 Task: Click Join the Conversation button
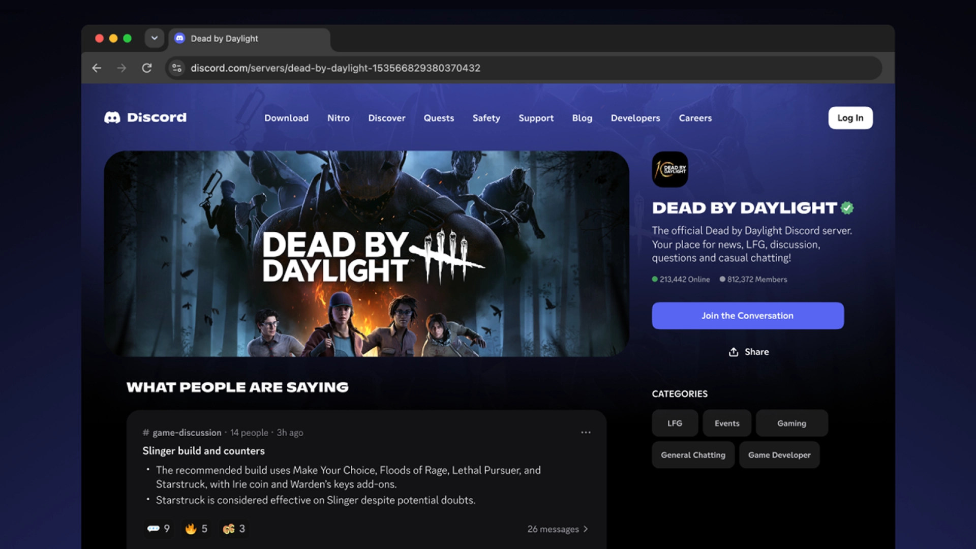coord(748,316)
